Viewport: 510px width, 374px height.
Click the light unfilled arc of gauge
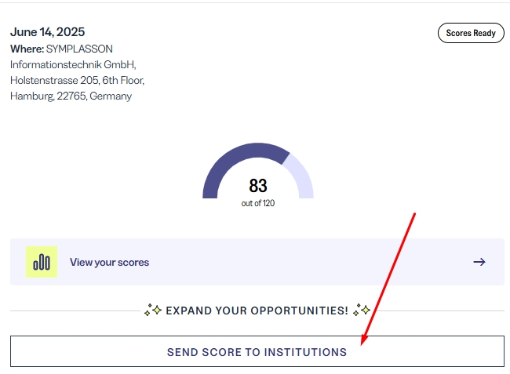coord(301,177)
